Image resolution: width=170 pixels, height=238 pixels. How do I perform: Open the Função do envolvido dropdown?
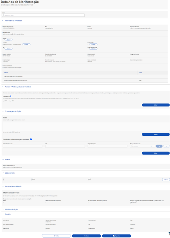(x=154, y=146)
